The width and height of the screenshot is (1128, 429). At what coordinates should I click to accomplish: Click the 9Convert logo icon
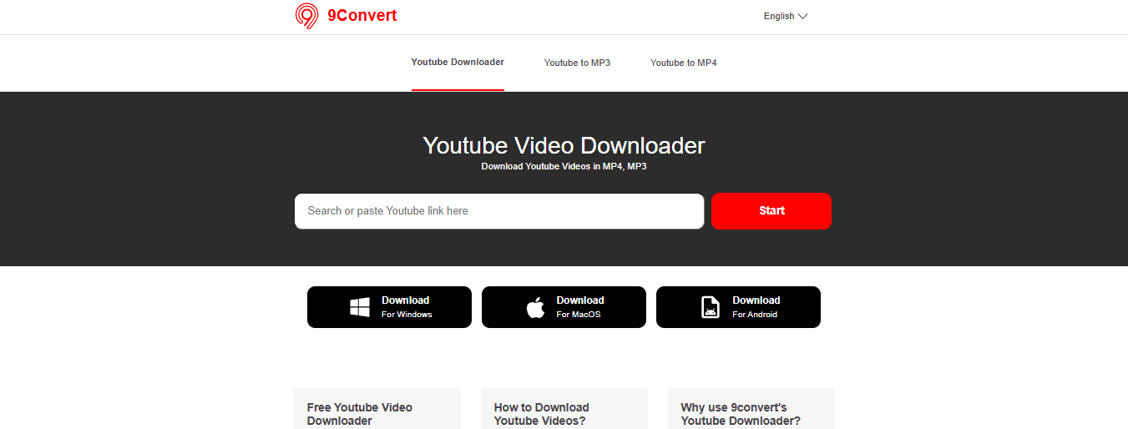coord(306,16)
